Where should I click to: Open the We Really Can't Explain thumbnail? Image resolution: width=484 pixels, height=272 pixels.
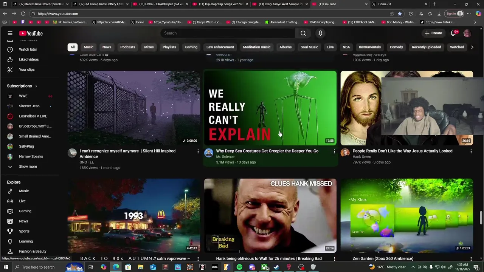click(x=270, y=108)
